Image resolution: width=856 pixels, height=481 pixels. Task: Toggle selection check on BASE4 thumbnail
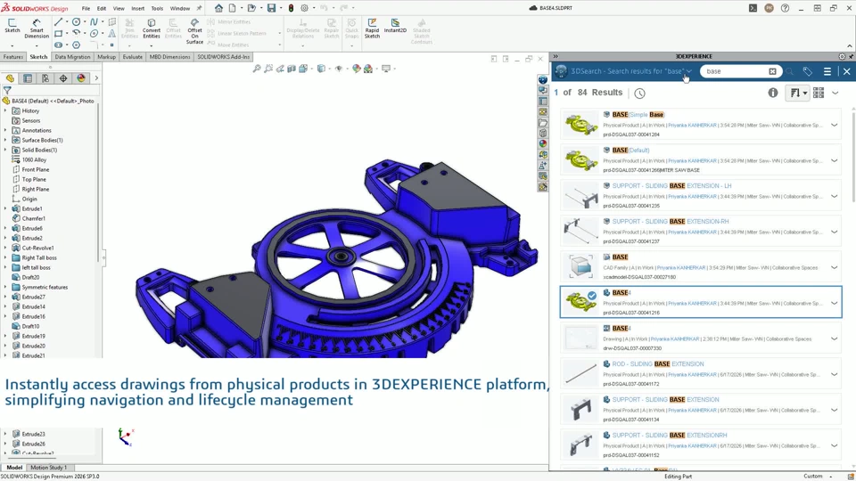(x=592, y=296)
